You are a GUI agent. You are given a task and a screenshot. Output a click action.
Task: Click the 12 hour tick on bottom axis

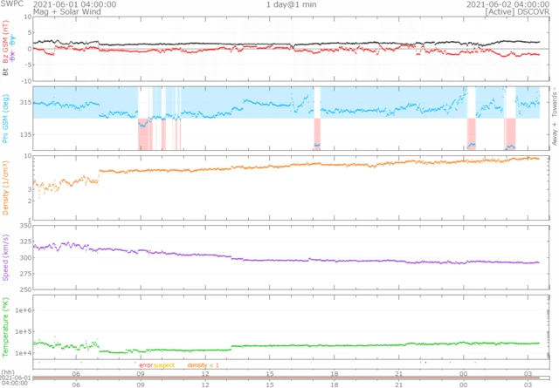(205, 384)
